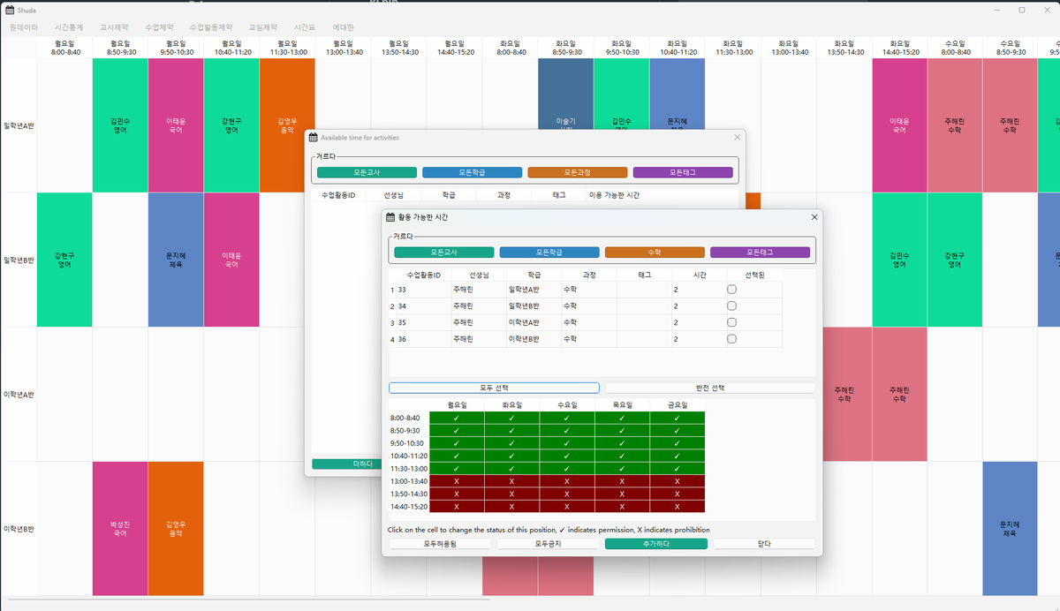Close the Available time for activities window
1060x611 pixels.
738,137
